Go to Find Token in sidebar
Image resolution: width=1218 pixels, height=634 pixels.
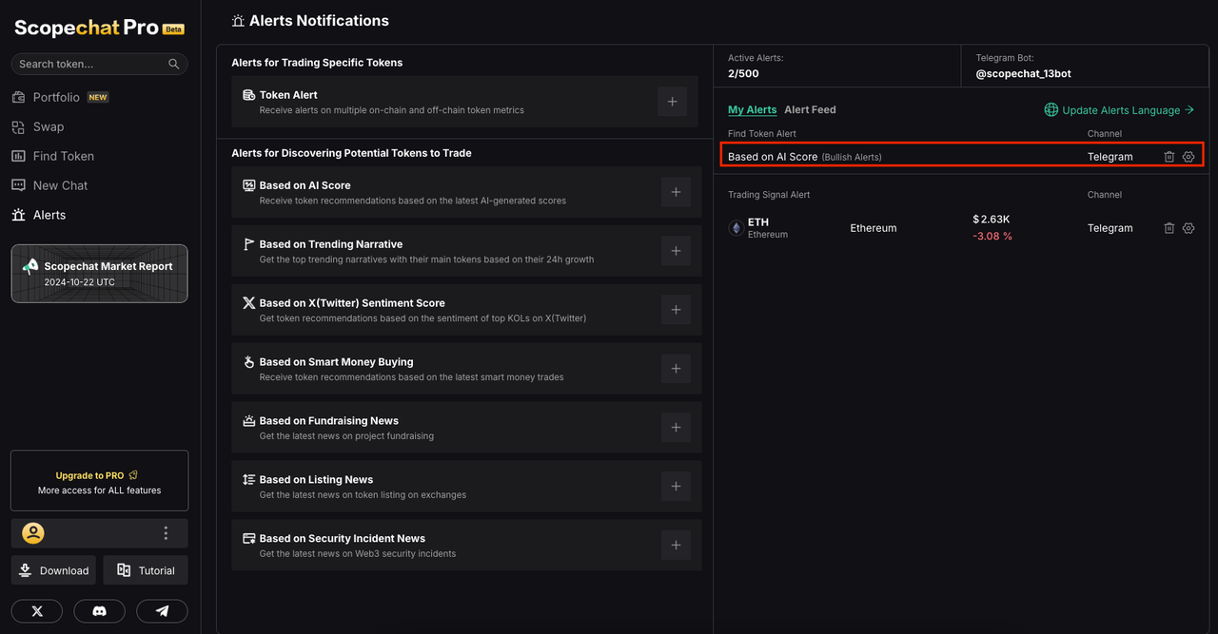(63, 156)
